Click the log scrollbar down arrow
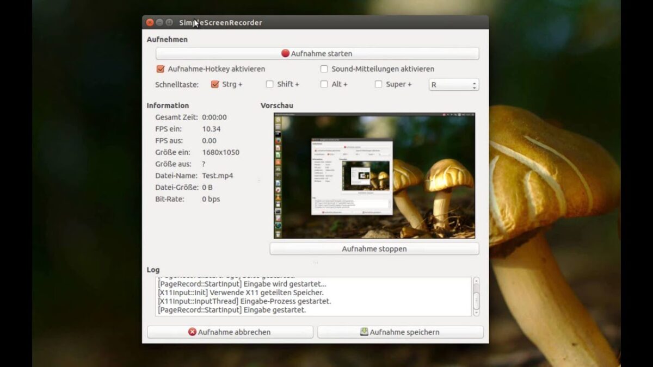The image size is (653, 367). [476, 313]
